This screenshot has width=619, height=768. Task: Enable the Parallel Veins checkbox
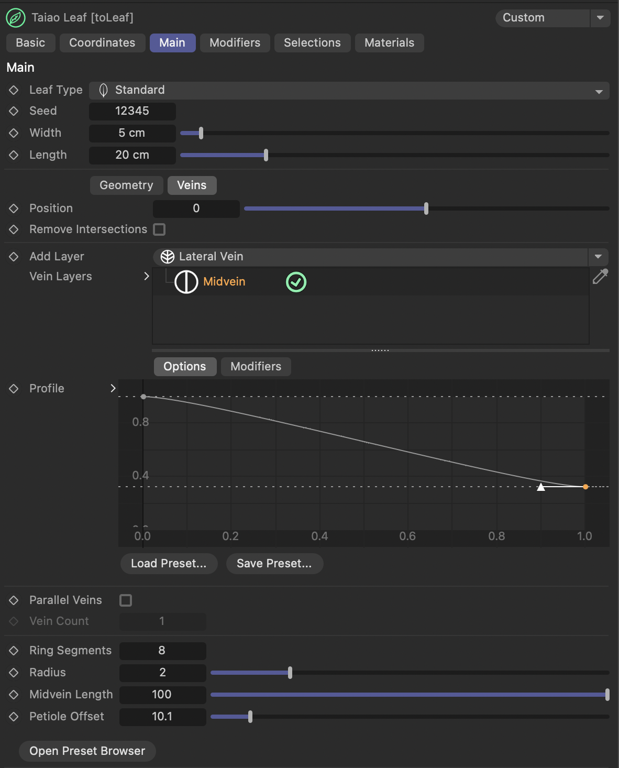point(126,600)
